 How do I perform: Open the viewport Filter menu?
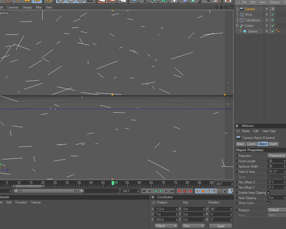pos(39,8)
